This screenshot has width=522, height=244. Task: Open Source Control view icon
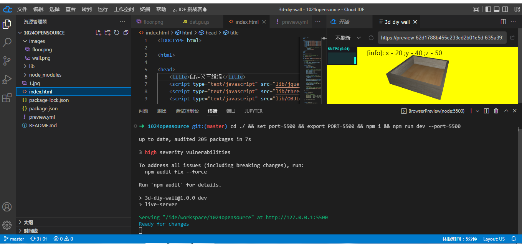(7, 61)
